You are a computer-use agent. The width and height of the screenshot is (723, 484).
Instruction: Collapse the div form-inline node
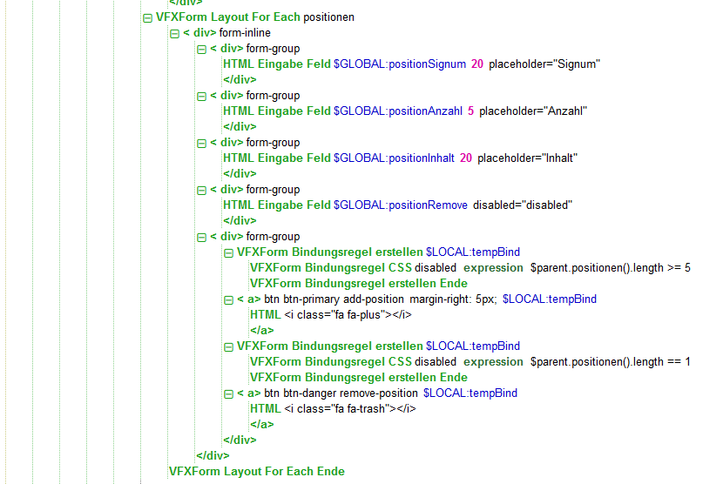[174, 33]
